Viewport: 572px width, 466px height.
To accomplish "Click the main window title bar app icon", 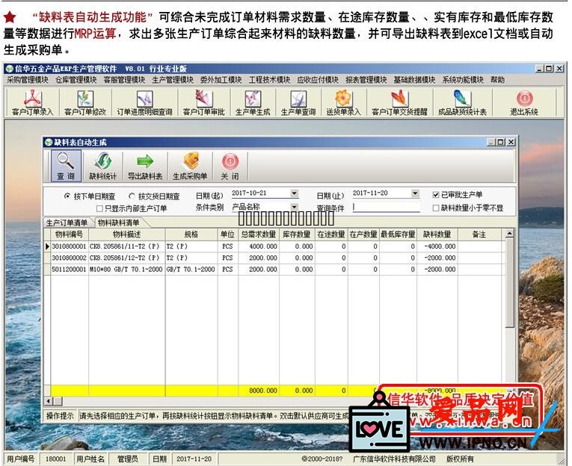I will 9,69.
